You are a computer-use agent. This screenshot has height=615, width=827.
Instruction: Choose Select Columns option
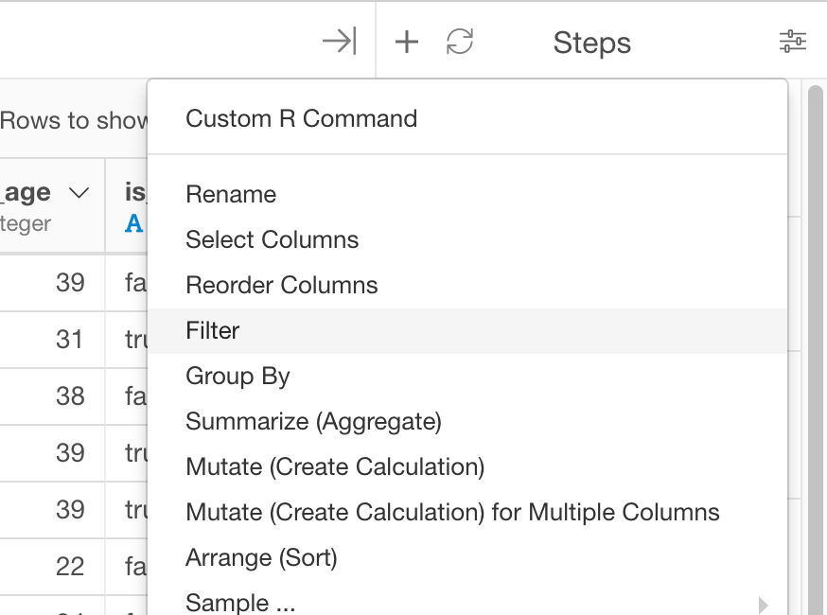tap(466, 239)
